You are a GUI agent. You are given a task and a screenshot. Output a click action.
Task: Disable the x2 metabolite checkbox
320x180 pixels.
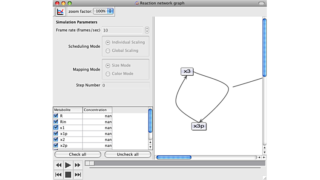tap(56, 140)
